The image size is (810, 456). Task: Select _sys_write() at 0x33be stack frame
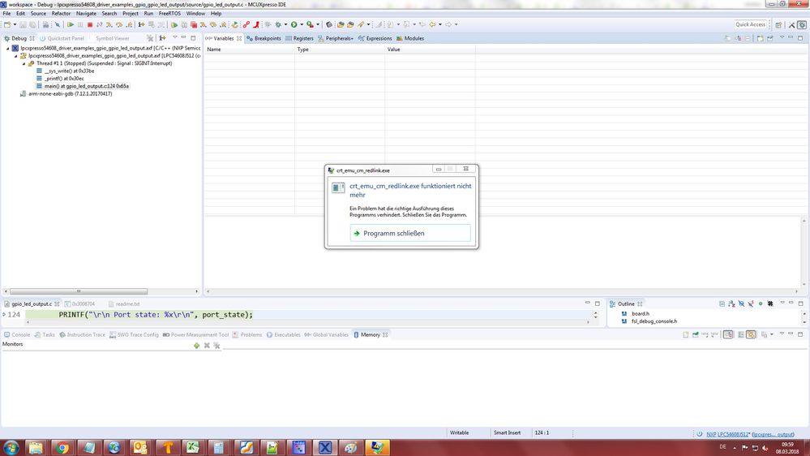point(65,71)
